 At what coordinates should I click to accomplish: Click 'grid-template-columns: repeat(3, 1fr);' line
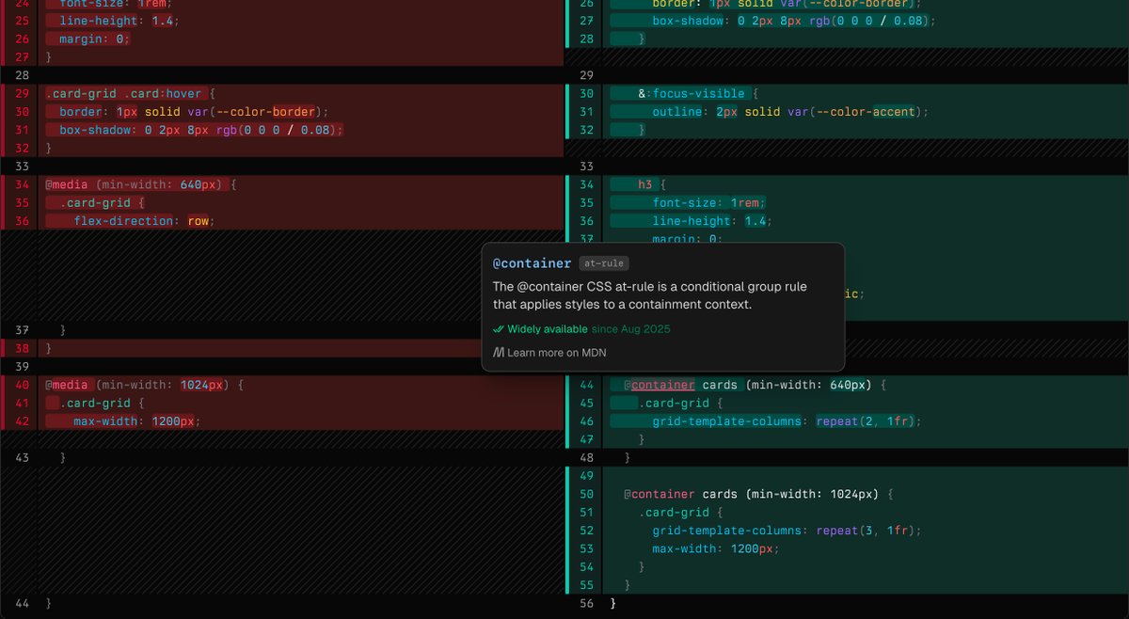(x=786, y=531)
